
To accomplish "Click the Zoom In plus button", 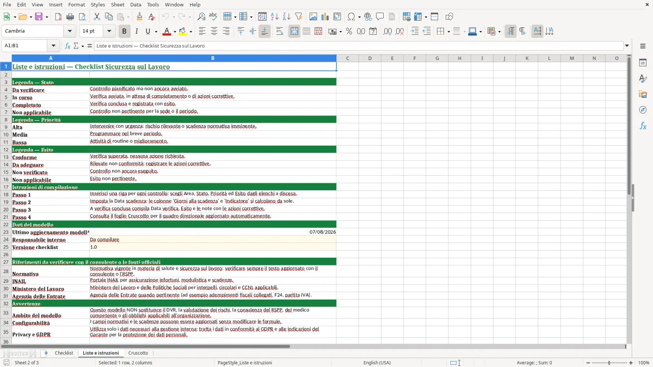I will tap(631, 363).
